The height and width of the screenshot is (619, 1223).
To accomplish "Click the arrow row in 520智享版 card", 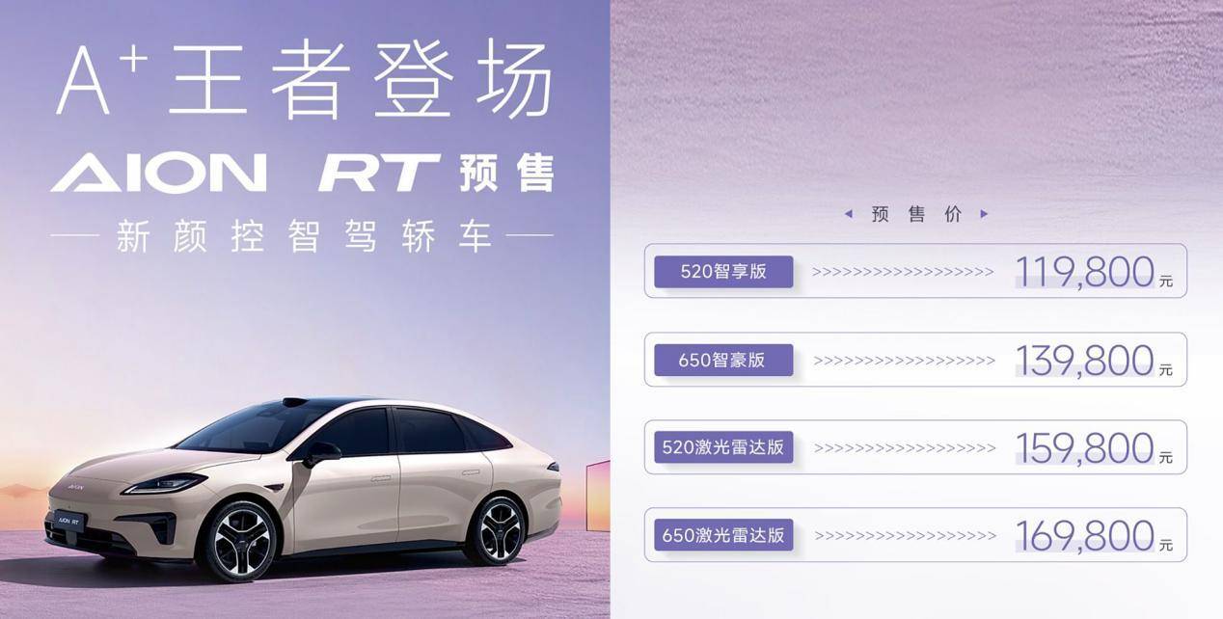I will point(903,273).
